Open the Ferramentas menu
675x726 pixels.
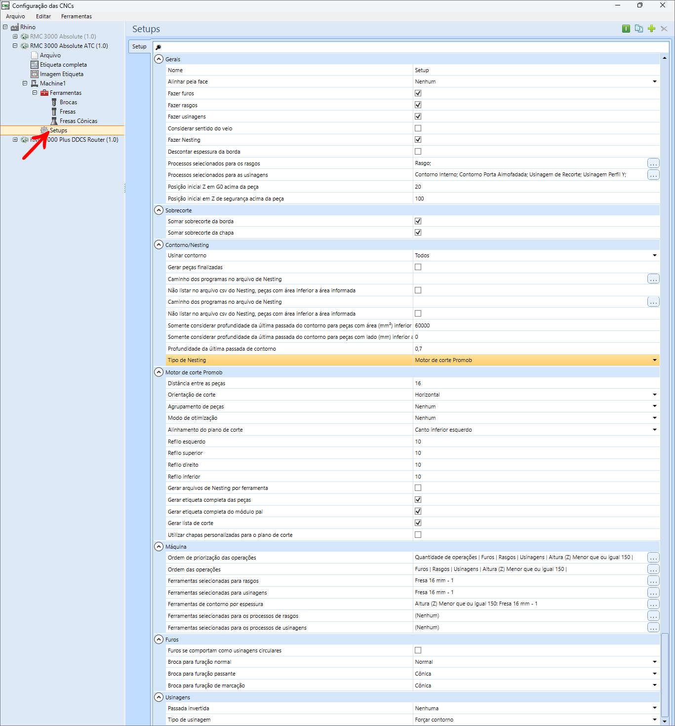point(77,16)
